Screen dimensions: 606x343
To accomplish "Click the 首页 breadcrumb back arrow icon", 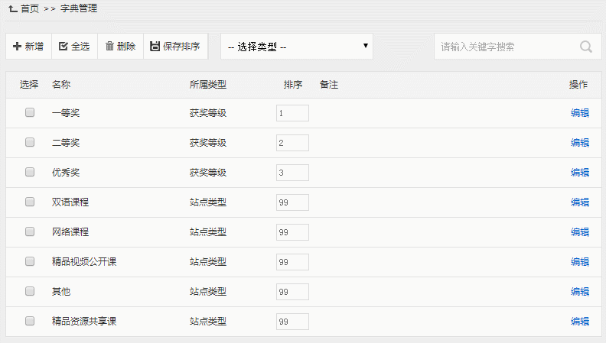I will [12, 8].
